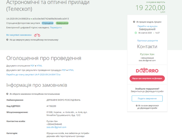Click the Оголошення про проведення heading

click(x=44, y=58)
